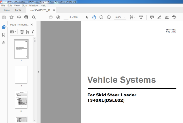Zoom in with plus icon
This screenshot has height=123, width=183.
click(109, 17)
